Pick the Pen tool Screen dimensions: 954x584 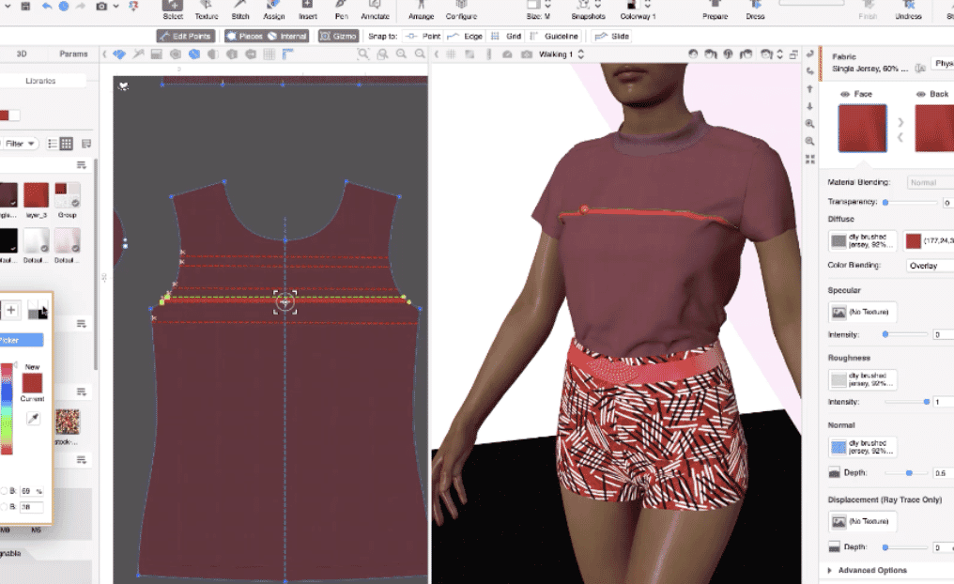(342, 10)
